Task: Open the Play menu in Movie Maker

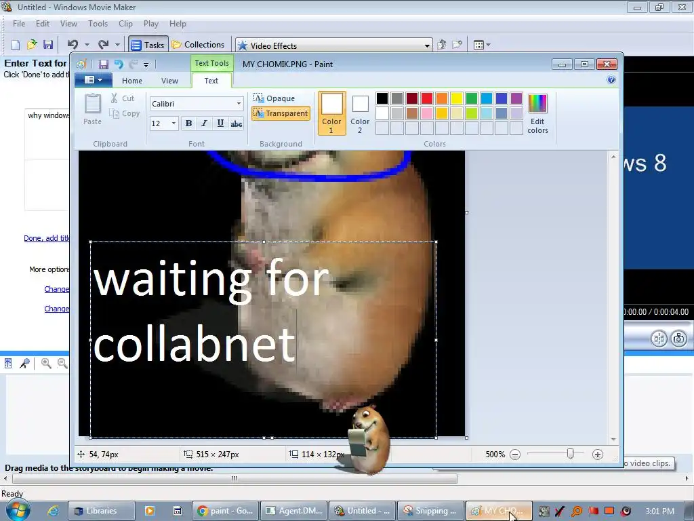Action: point(151,24)
